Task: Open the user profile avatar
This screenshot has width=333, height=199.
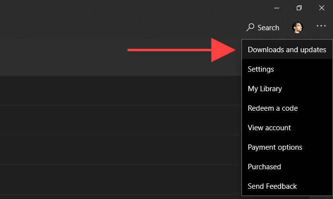Action: (x=297, y=27)
